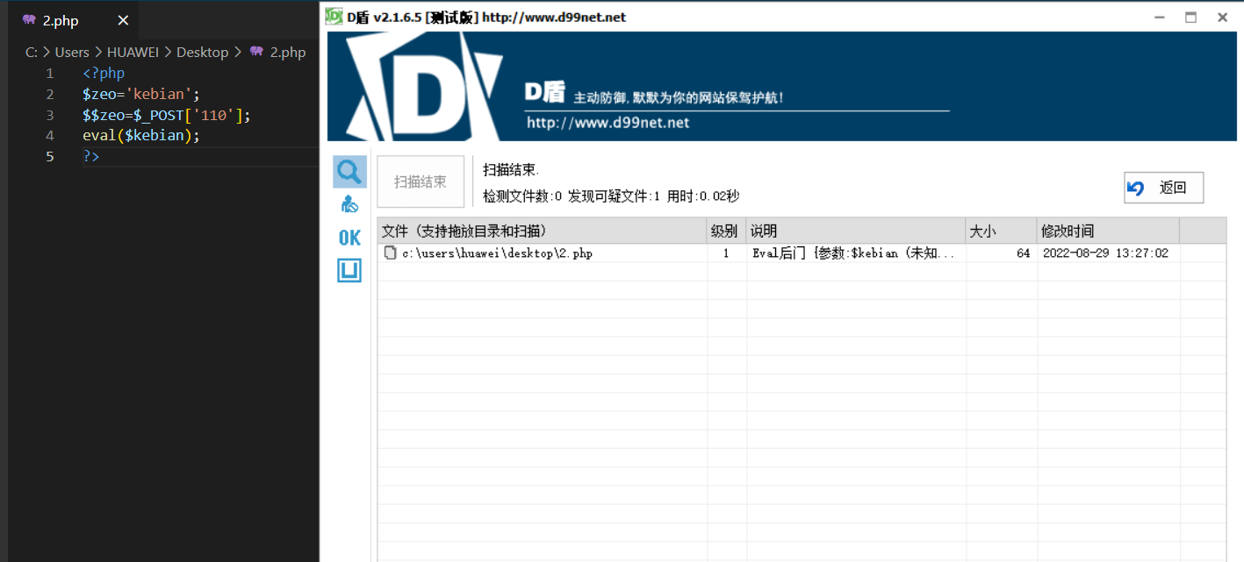The width and height of the screenshot is (1244, 562).
Task: Click the 检测文件数 scan statistics text
Action: pos(611,196)
